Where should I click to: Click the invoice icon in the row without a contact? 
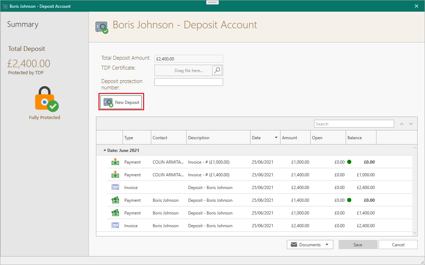pos(115,188)
